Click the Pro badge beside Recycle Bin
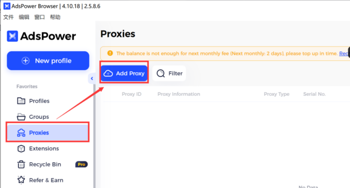Image resolution: width=350 pixels, height=188 pixels. point(82,164)
